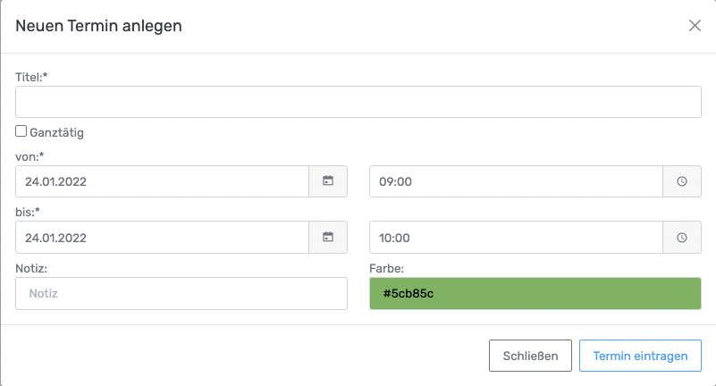This screenshot has width=716, height=386.
Task: Open the green Farbe color picker
Action: pos(535,293)
